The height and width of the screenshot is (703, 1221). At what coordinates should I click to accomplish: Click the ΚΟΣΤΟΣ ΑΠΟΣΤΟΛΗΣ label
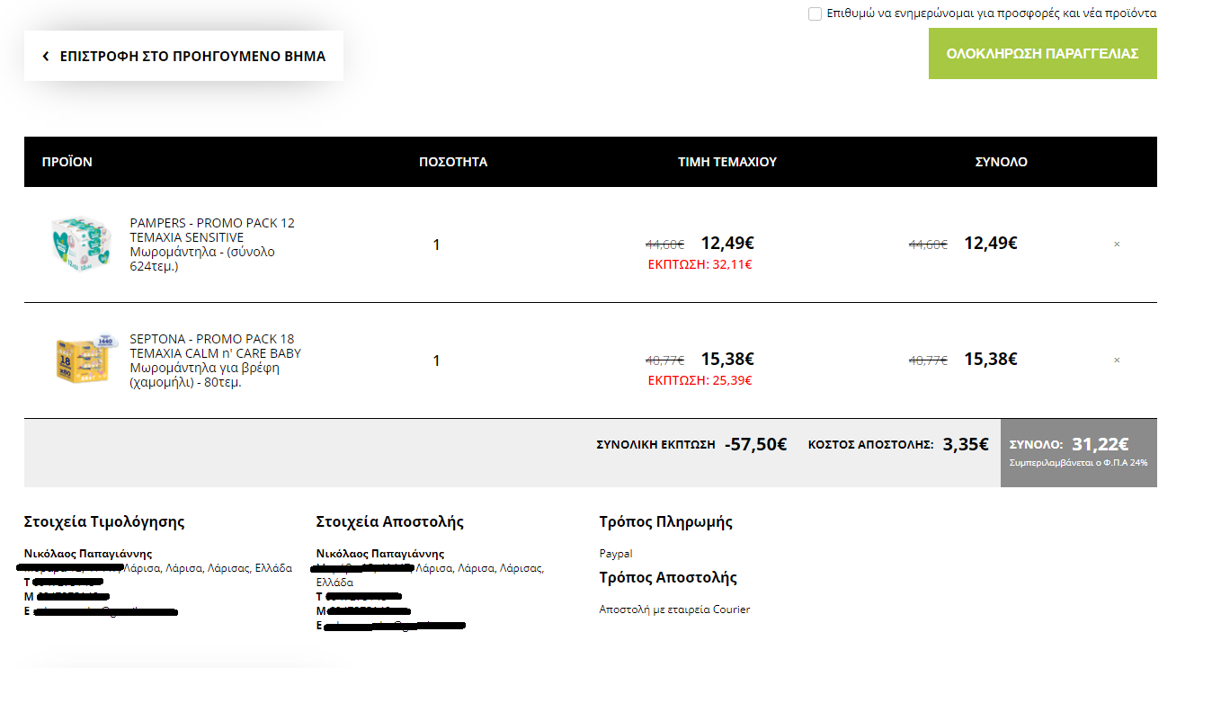tap(871, 445)
